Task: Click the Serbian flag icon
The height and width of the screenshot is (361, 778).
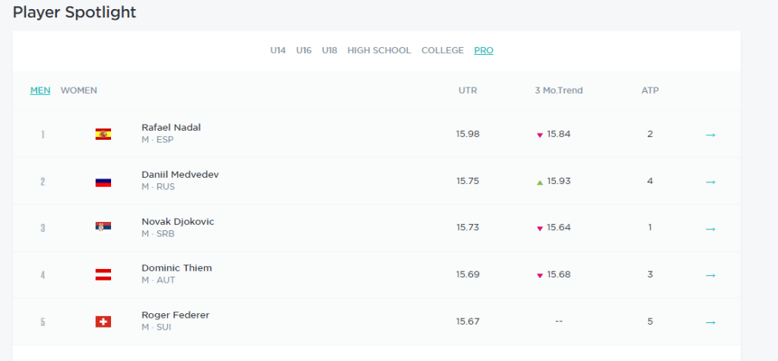Action: click(x=103, y=227)
